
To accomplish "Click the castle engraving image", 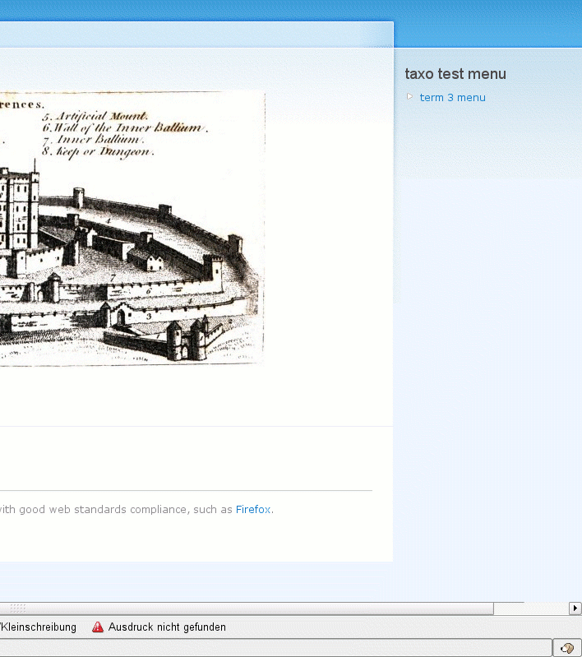I will tap(132, 229).
